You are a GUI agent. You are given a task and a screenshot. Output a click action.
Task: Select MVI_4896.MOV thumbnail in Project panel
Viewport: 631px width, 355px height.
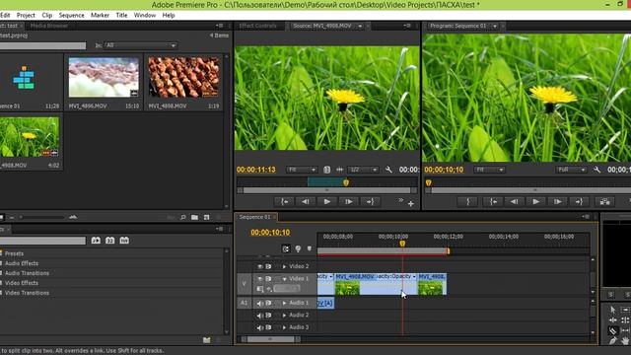click(x=104, y=77)
